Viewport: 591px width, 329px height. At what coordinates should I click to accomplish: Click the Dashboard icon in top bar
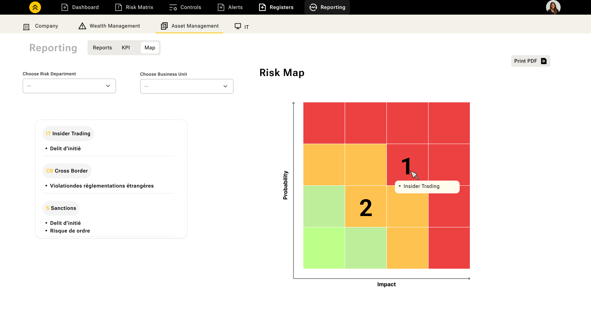[x=65, y=7]
